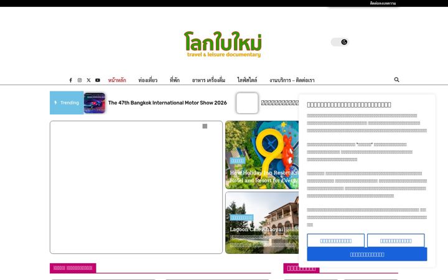Open the Facebook social icon

pos(70,80)
